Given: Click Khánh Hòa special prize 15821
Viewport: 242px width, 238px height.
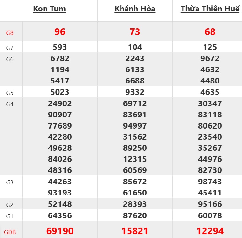Looking at the screenshot, I should [x=135, y=231].
